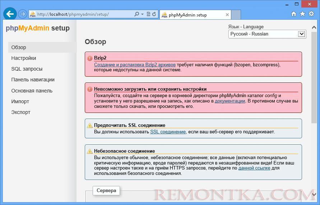Maximize the browser window
This screenshot has width=320, height=205.
297,4
